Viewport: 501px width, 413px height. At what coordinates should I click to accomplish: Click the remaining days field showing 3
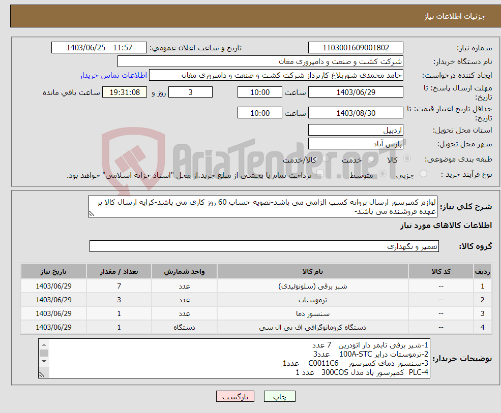[190, 92]
